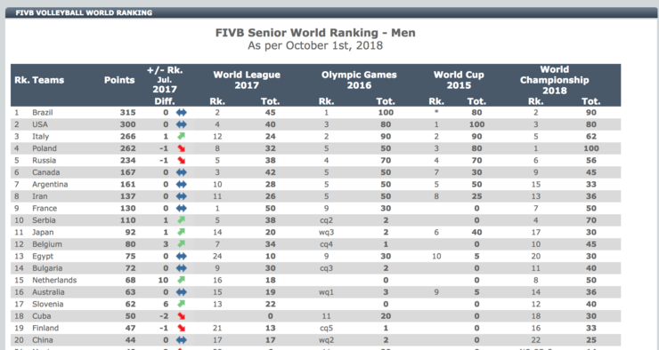Click the red down arrow in Cuba's row
The width and height of the screenshot is (659, 350).
[x=181, y=316]
